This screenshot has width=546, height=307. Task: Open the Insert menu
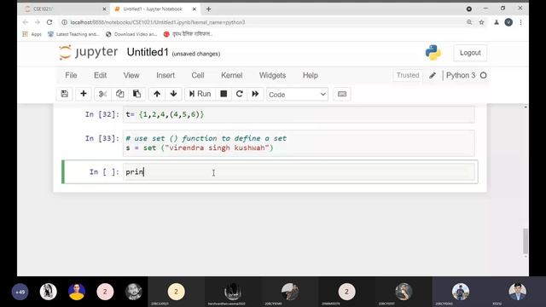[166, 75]
